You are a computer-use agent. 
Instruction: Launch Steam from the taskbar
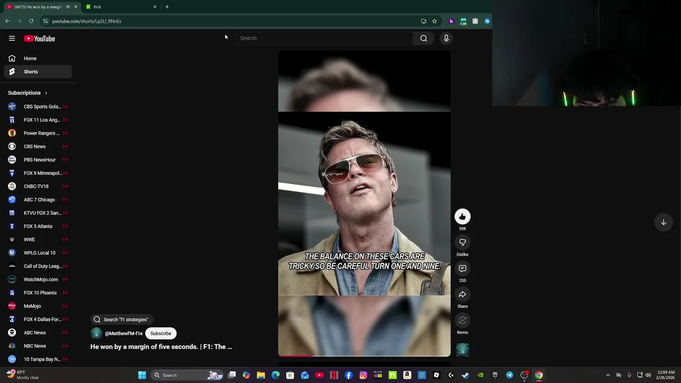tap(466, 375)
